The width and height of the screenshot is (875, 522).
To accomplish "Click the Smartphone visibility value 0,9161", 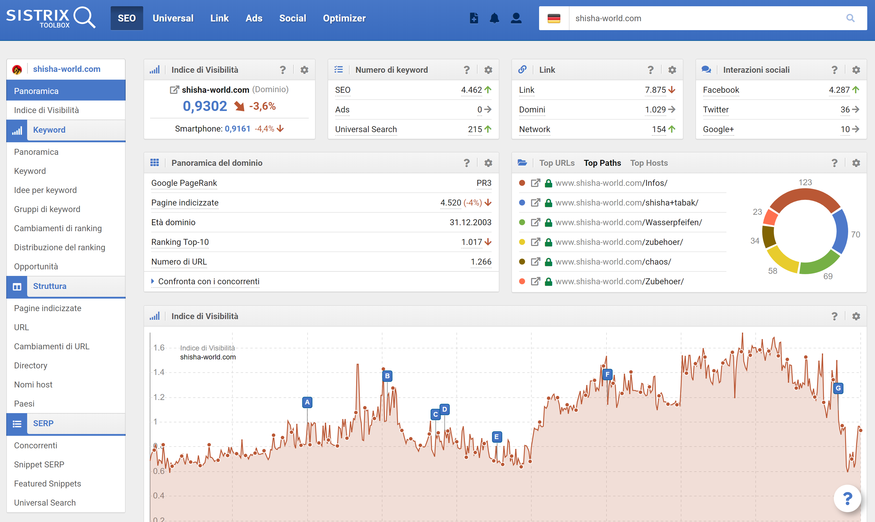I will (x=237, y=129).
